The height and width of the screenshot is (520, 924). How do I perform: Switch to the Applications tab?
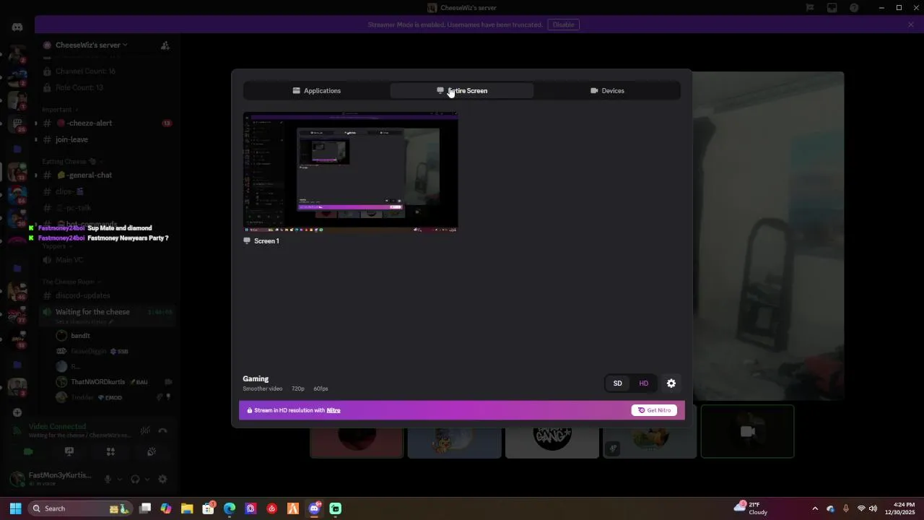pyautogui.click(x=316, y=90)
